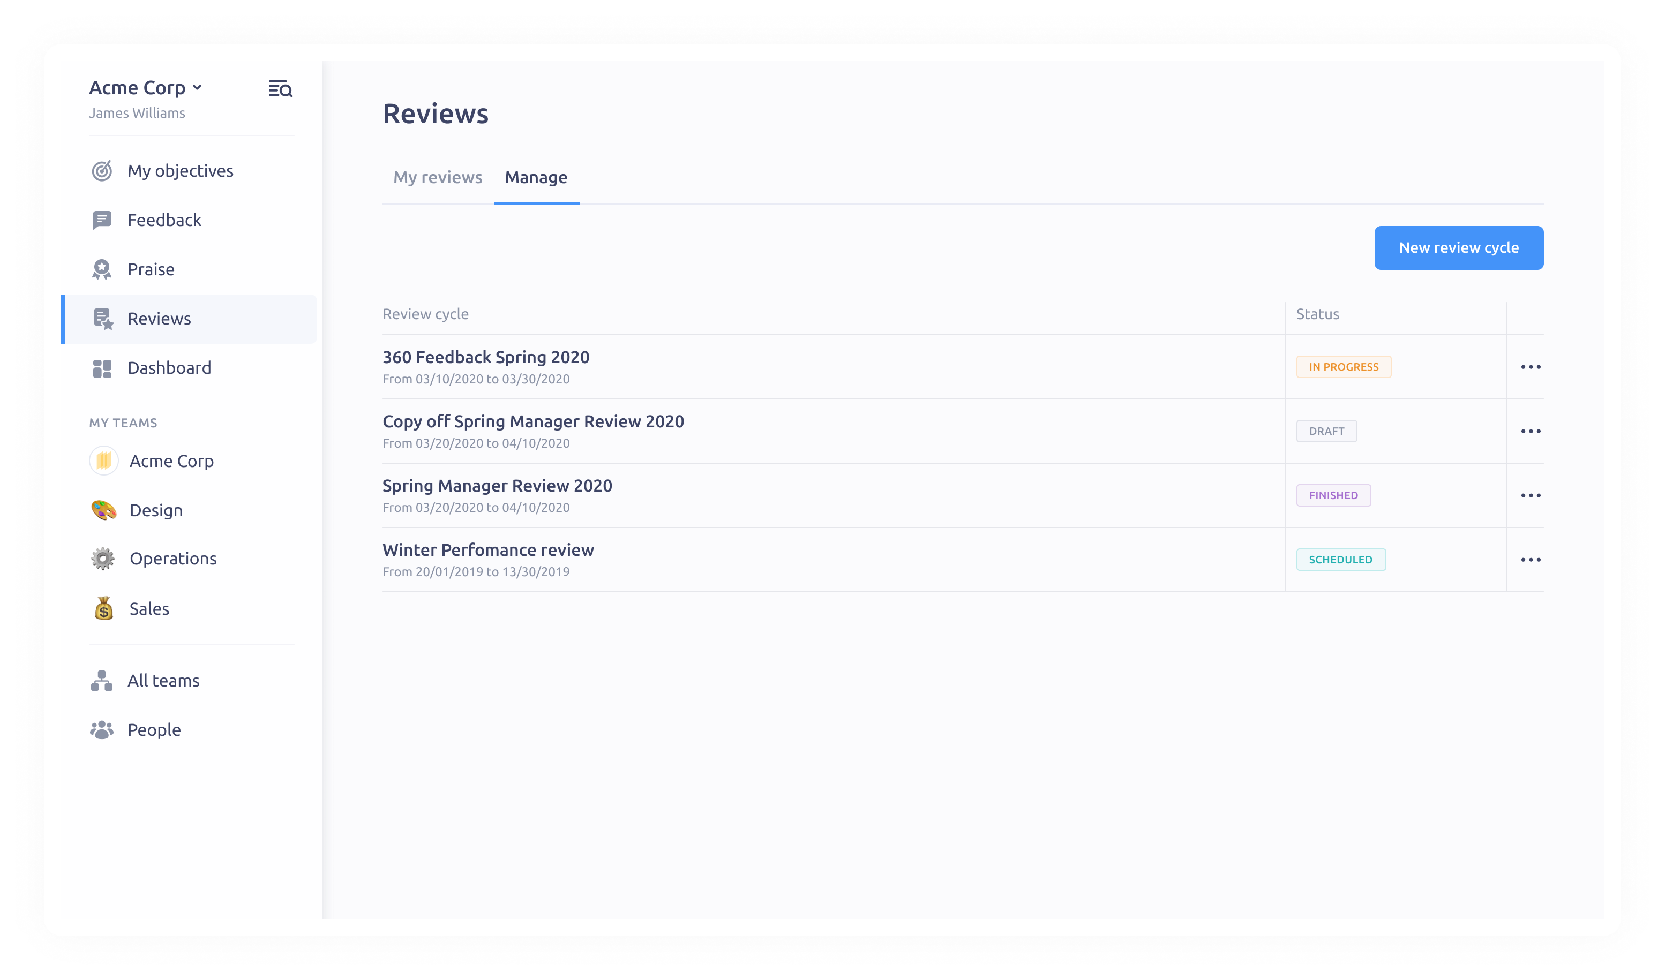Click the IN PROGRESS status badge

[x=1343, y=366]
